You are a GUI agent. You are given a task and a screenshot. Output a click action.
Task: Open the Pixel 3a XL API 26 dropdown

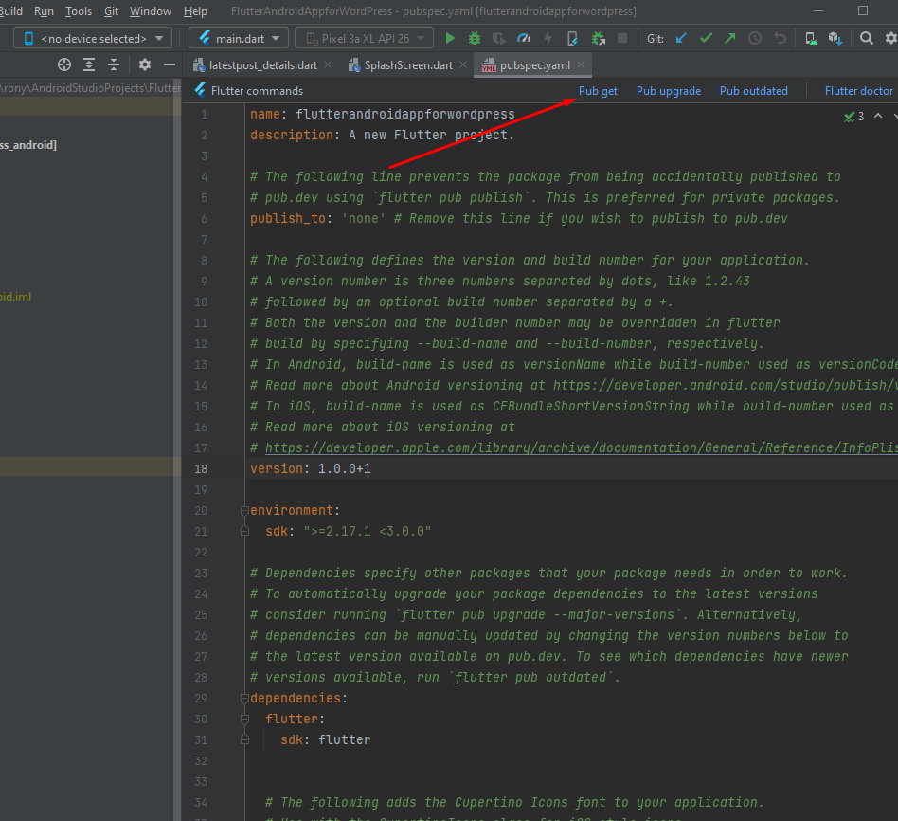pyautogui.click(x=367, y=39)
